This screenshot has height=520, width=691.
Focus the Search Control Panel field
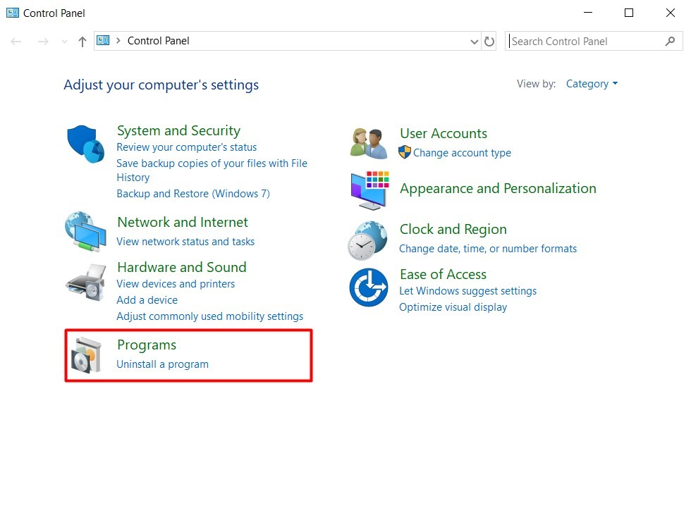click(x=594, y=42)
